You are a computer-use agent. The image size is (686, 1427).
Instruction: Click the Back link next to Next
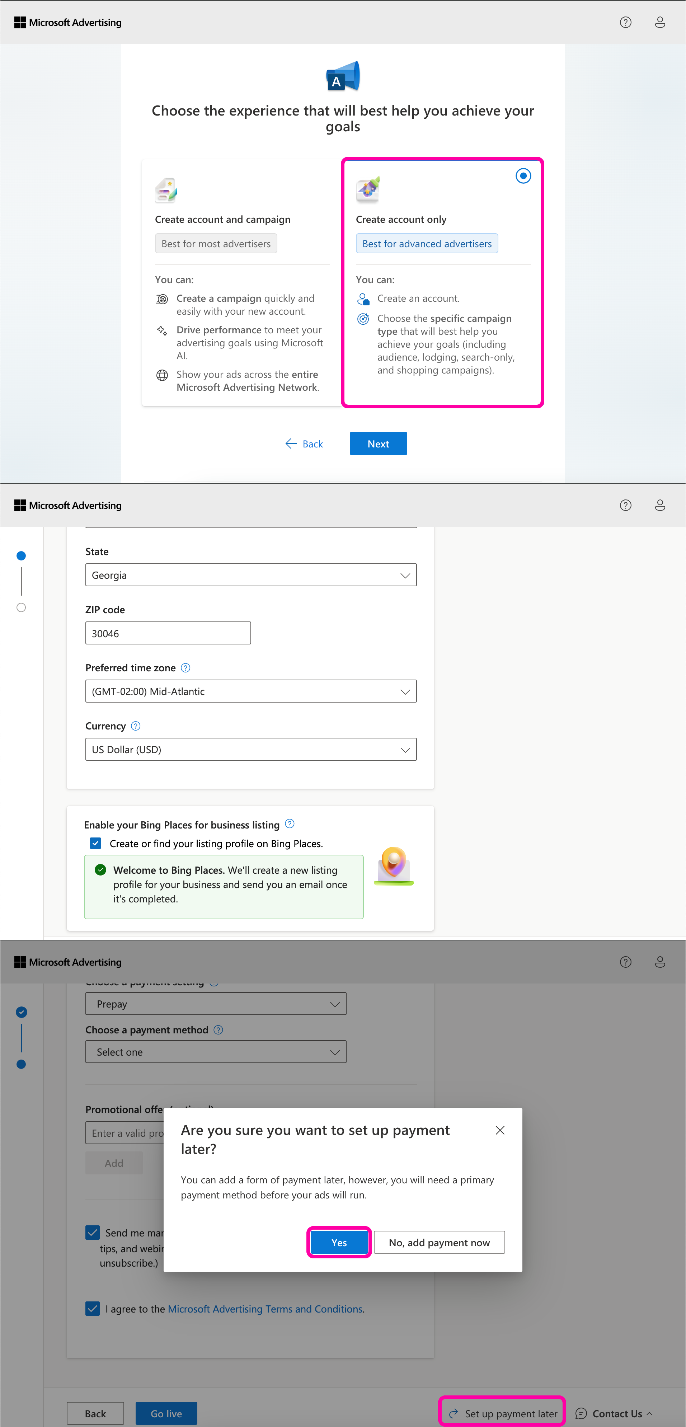pos(304,444)
